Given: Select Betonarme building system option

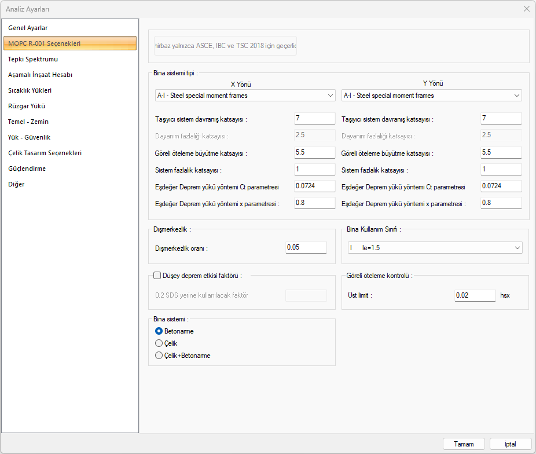Looking at the screenshot, I should tap(159, 331).
